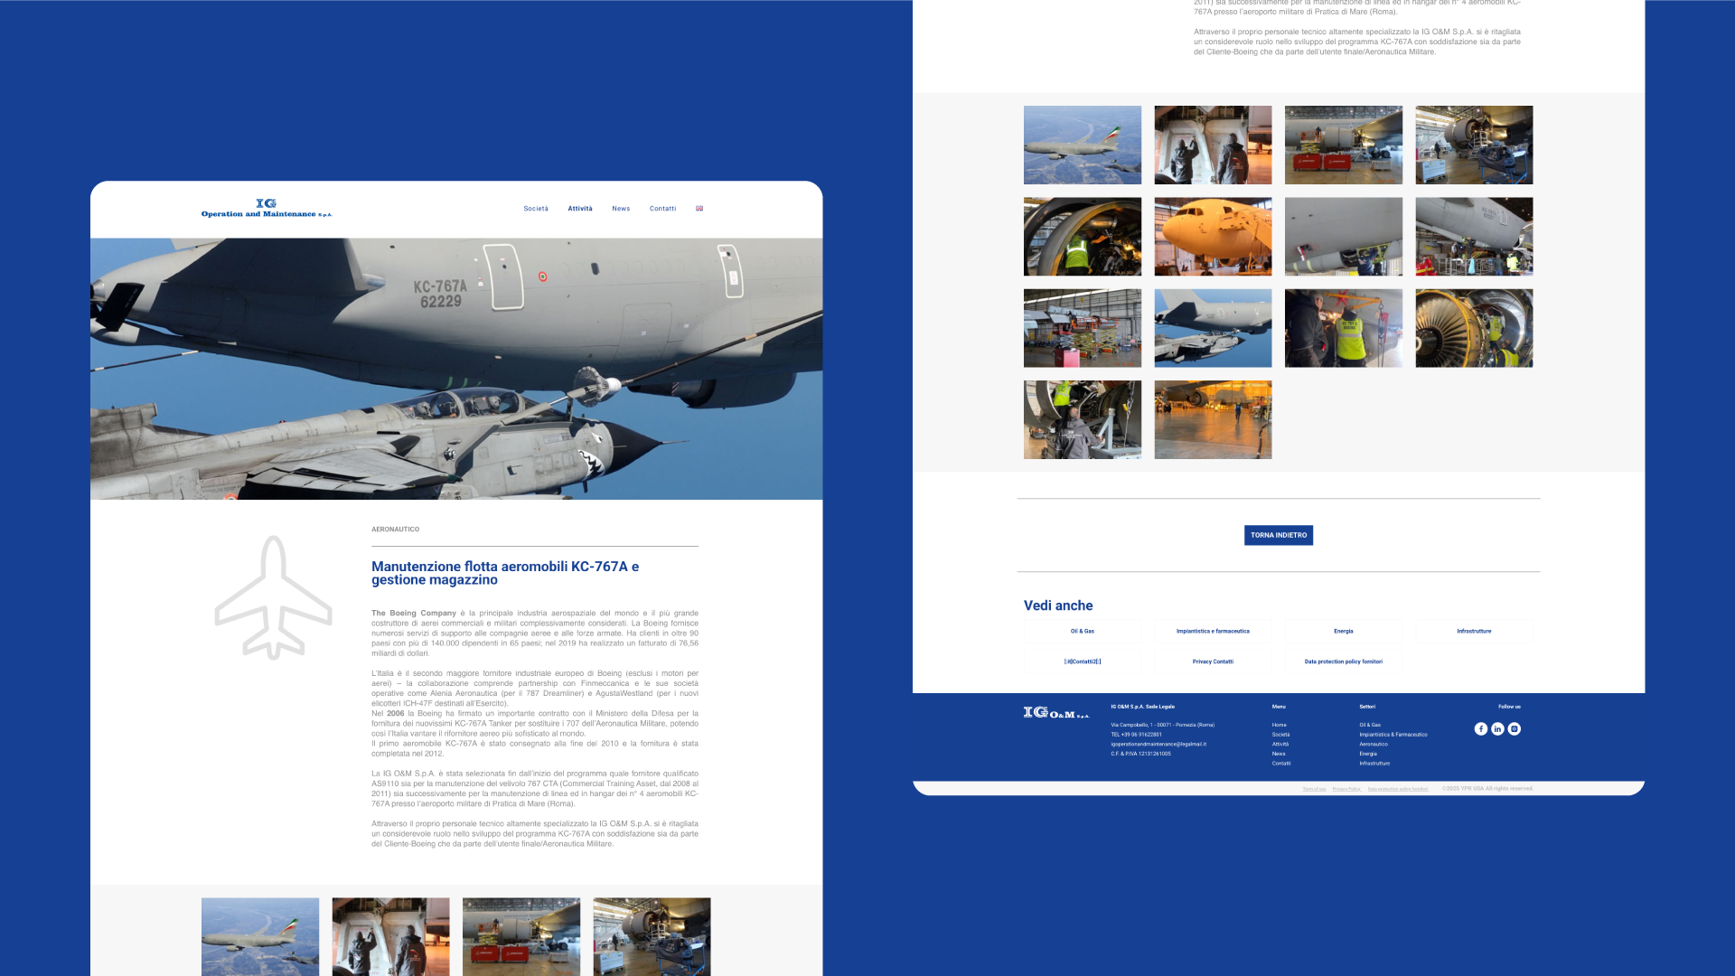Click the grey airplane outline icon
This screenshot has width=1735, height=976.
273,597
